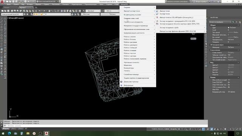Open the selection dropdown in Properties panel

[x=220, y=22]
